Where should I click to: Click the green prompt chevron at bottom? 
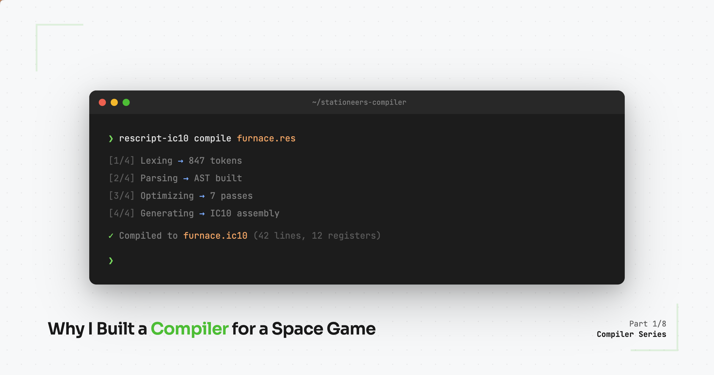(111, 260)
